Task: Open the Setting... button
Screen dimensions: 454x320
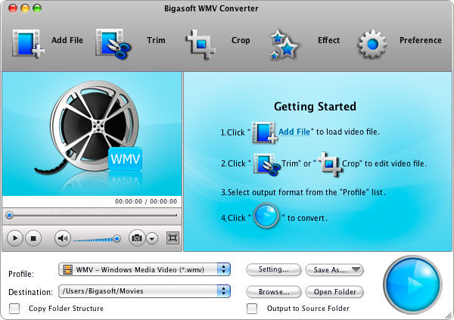Action: pos(274,269)
